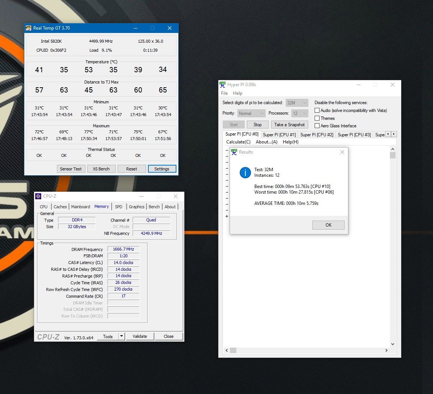Open the Processors 12 dropdown
The width and height of the screenshot is (433, 394).
pos(300,113)
